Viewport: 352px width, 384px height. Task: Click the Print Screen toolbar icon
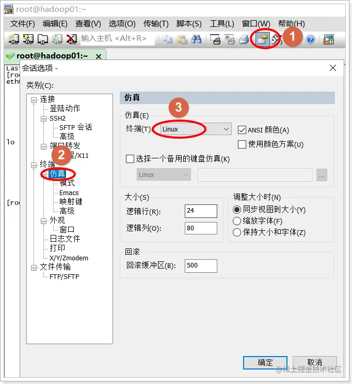click(215, 39)
